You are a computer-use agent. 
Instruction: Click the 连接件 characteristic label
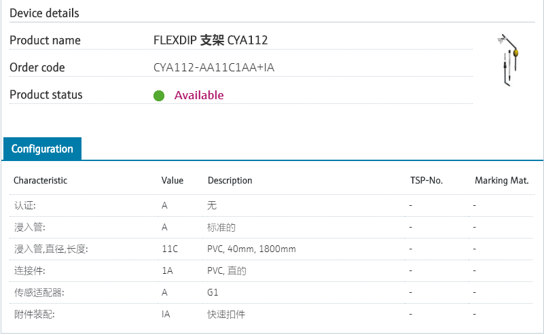[x=29, y=271]
